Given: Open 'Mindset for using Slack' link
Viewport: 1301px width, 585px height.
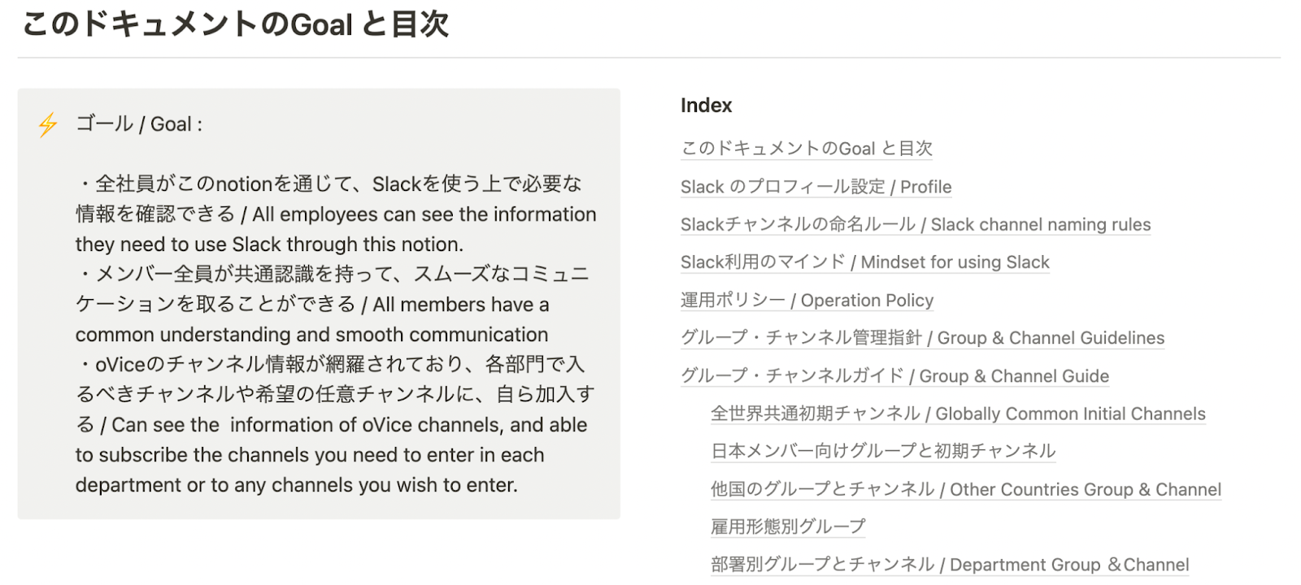Looking at the screenshot, I should (864, 262).
